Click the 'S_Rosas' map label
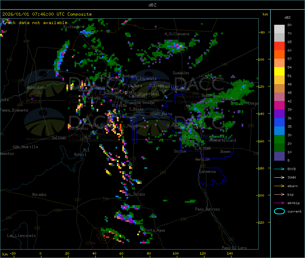The width and height of the screenshot is (305, 258). click(x=136, y=109)
